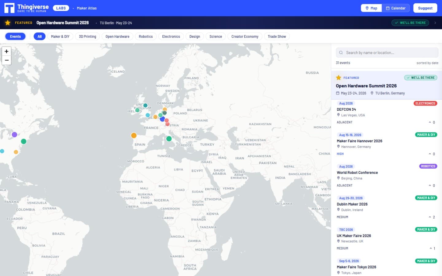Zoom in on the map
The image size is (442, 276).
click(6, 51)
